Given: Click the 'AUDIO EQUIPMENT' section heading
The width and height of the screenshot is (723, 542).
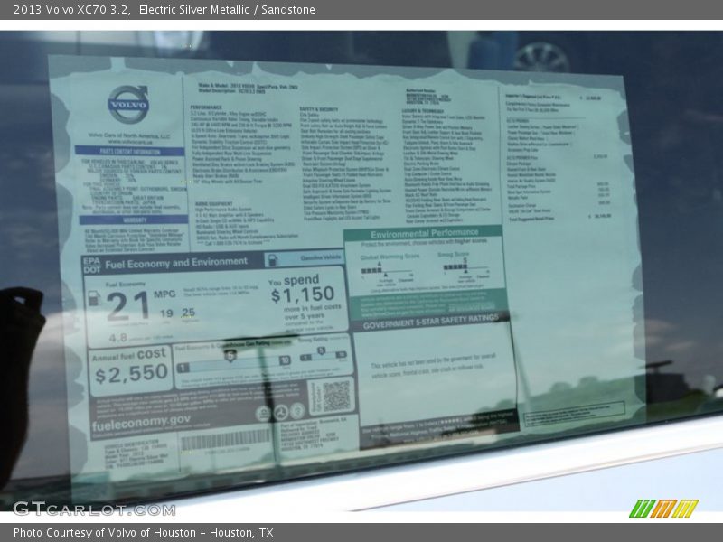Looking at the screenshot, I should 213,203.
